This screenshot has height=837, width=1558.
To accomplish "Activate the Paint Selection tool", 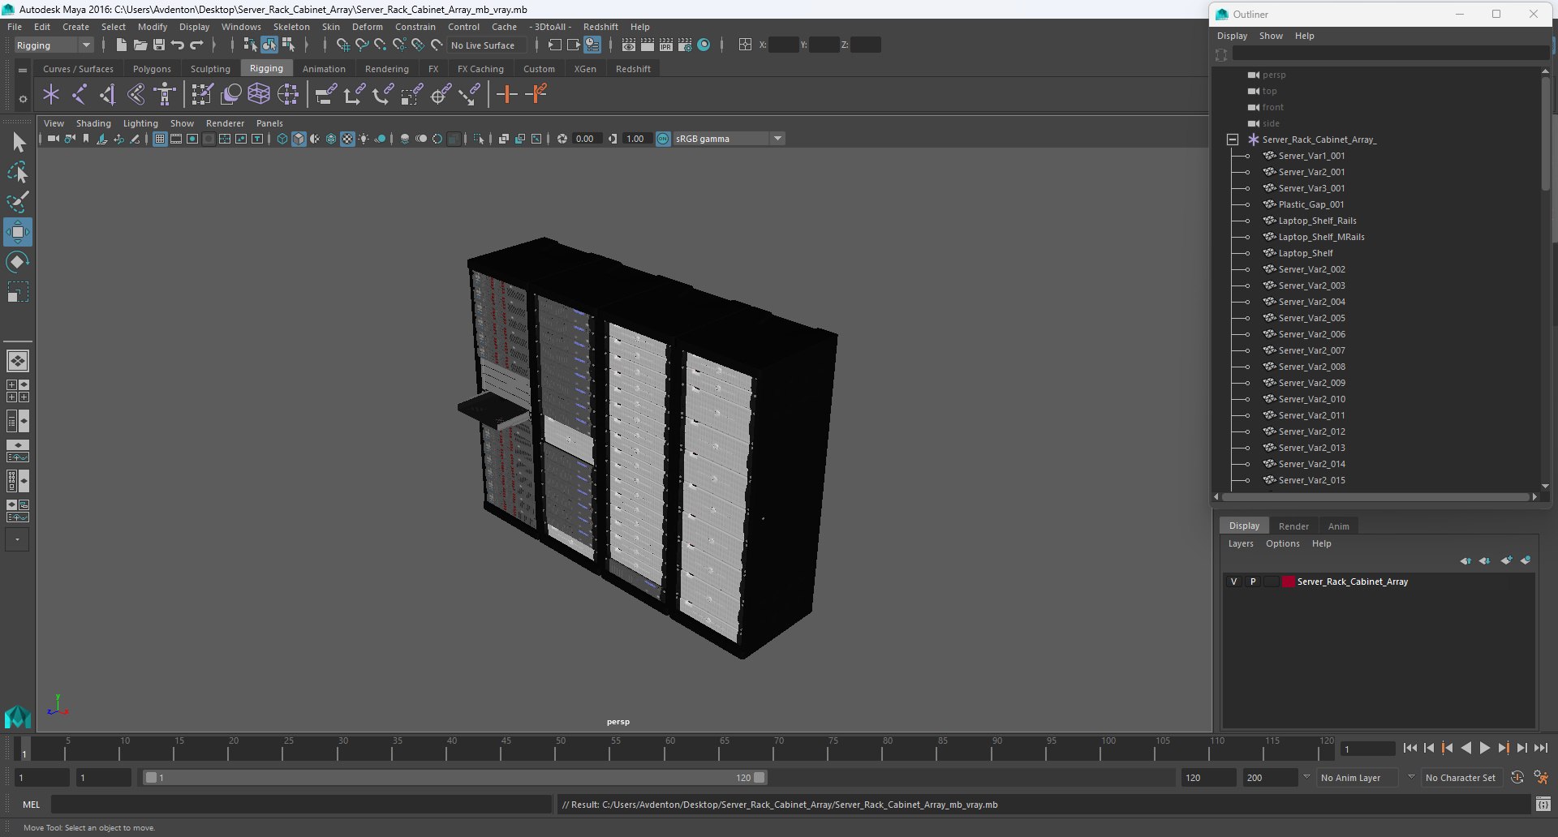I will [x=18, y=202].
